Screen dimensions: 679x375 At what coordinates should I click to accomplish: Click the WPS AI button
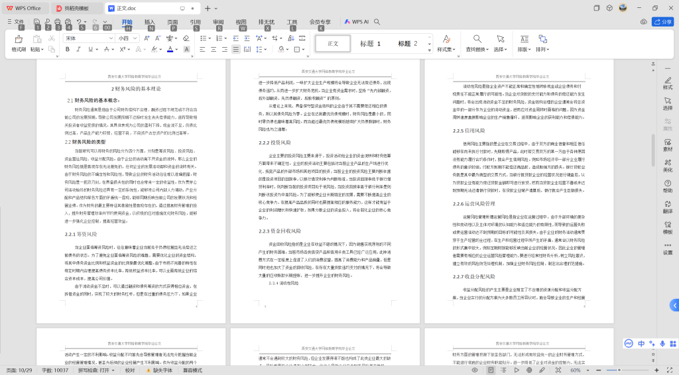coord(356,22)
